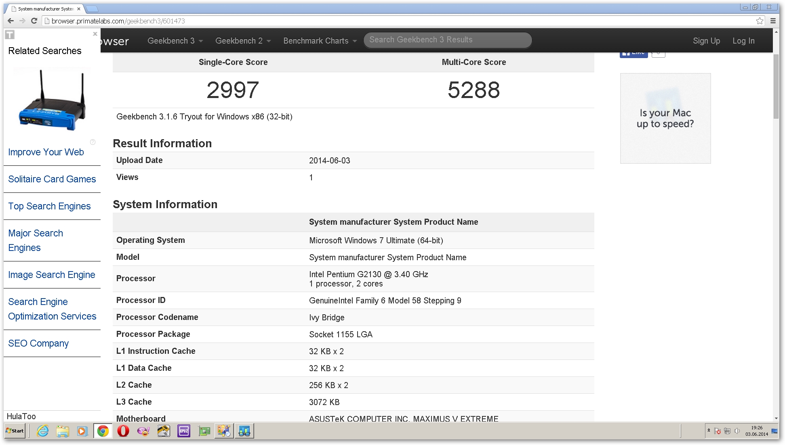The width and height of the screenshot is (785, 445).
Task: Open the Solitaire Card Games link
Action: pyautogui.click(x=52, y=179)
